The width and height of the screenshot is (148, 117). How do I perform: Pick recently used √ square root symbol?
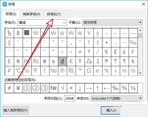tap(62, 88)
